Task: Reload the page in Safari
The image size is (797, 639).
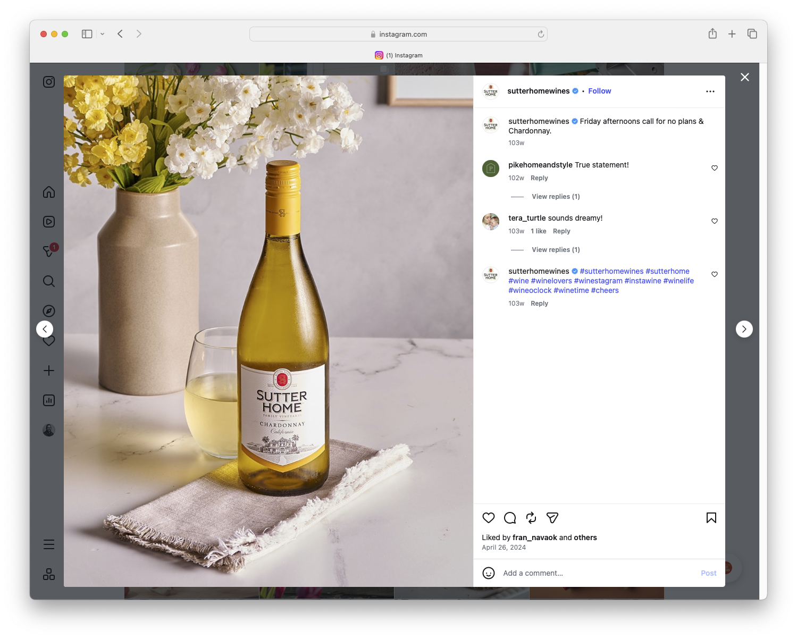Action: point(541,34)
